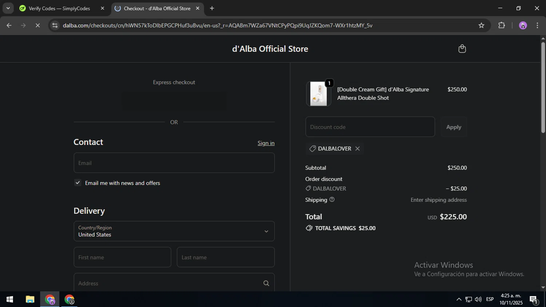
Task: Open a new browser tab
Action: pyautogui.click(x=212, y=8)
